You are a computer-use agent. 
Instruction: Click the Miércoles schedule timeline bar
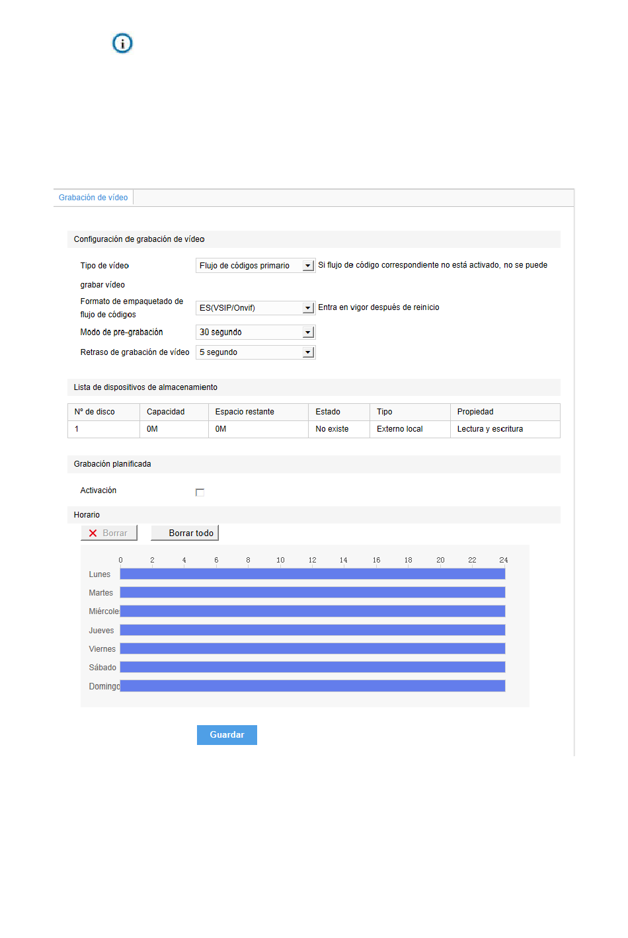(x=312, y=611)
